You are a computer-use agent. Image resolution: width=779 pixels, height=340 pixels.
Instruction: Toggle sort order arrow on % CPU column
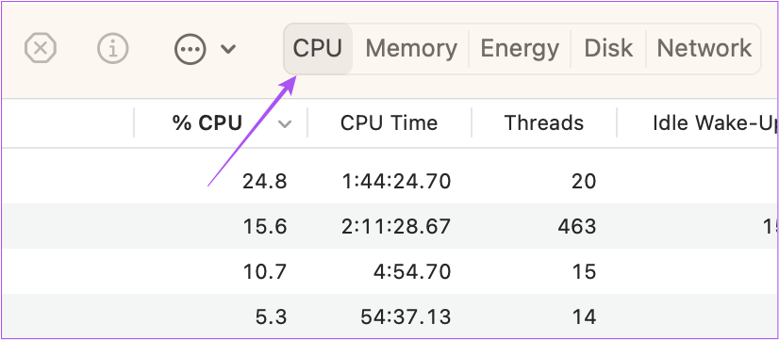[x=285, y=123]
